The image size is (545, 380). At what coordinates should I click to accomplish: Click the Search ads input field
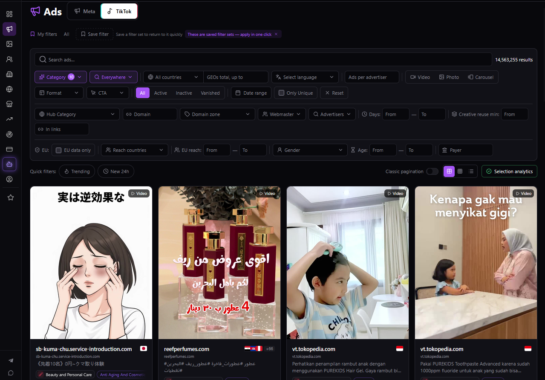(x=263, y=60)
